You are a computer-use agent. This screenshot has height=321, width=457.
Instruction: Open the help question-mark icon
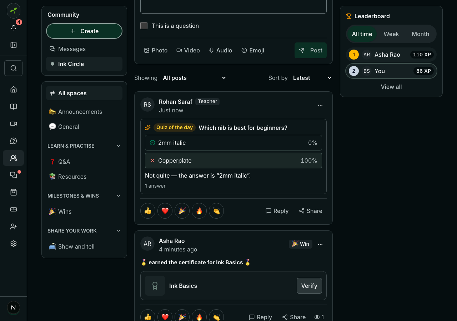[14, 141]
